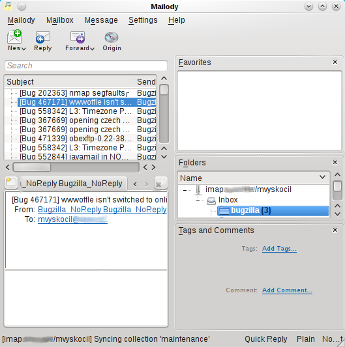
Task: Click the tab bar left arrow
Action: (x=135, y=184)
